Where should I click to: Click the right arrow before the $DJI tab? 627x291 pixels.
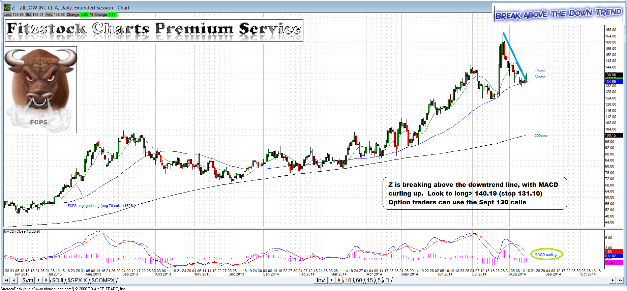point(46,280)
